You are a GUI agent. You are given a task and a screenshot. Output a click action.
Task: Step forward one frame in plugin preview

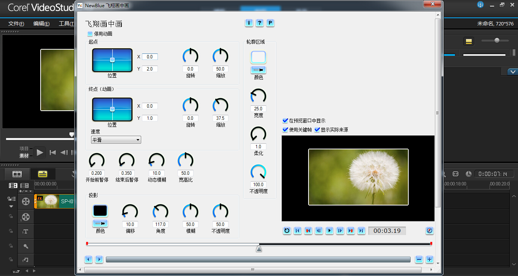(x=340, y=231)
